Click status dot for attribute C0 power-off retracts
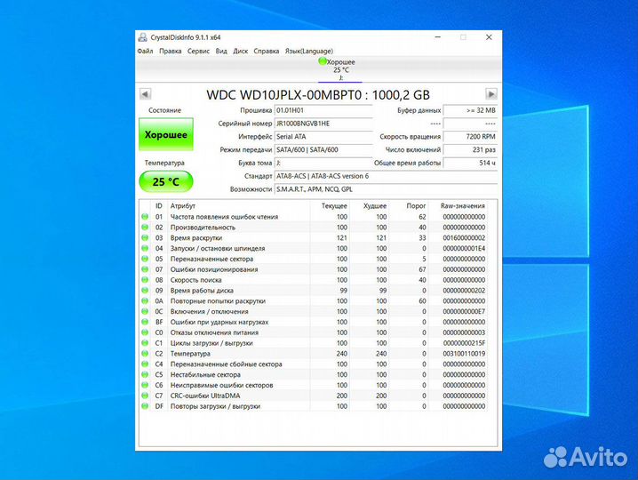638x480 pixels. [x=145, y=332]
